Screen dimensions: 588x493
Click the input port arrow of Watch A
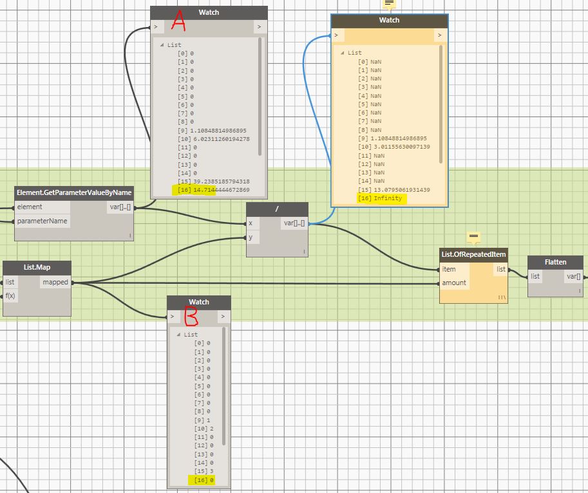[157, 27]
